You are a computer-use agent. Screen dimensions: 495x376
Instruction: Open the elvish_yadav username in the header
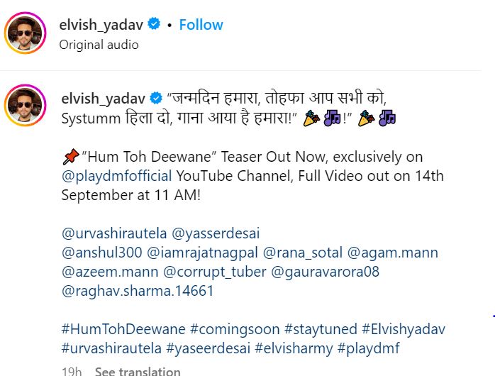[x=101, y=25]
